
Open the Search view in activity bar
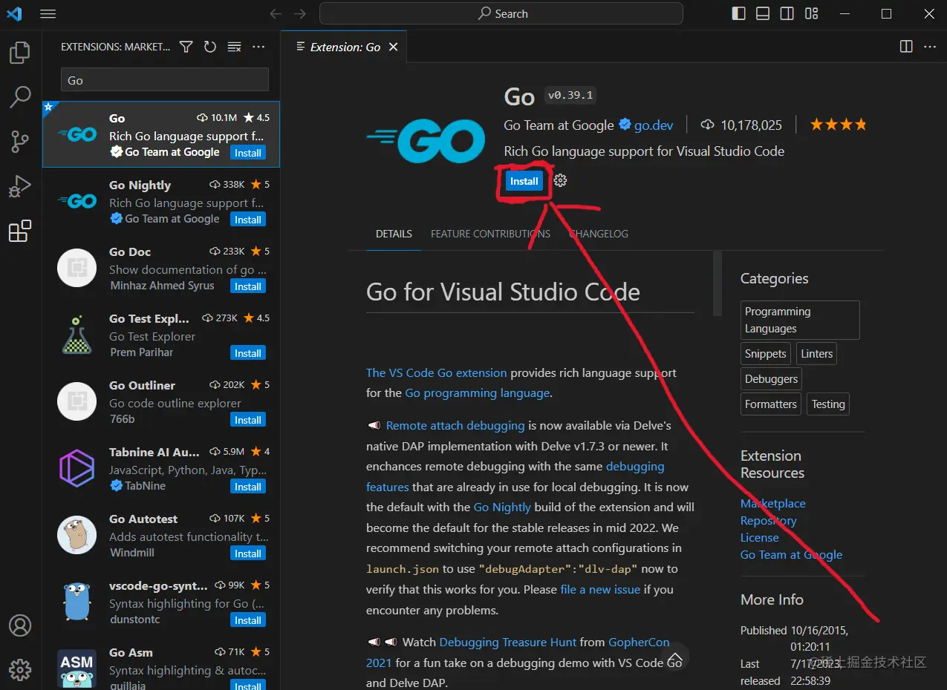coord(20,96)
